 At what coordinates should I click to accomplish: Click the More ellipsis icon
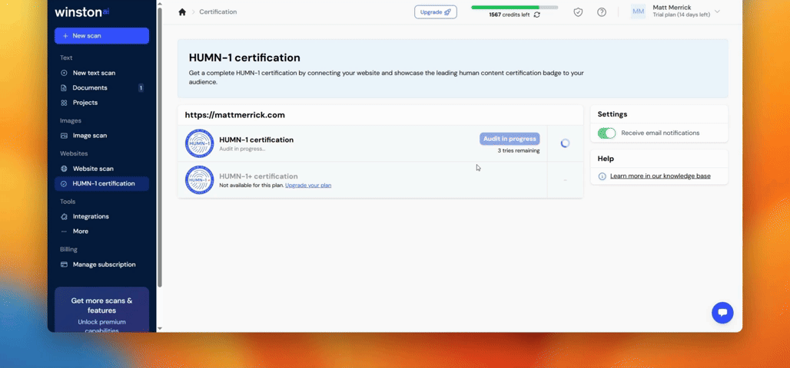[64, 232]
